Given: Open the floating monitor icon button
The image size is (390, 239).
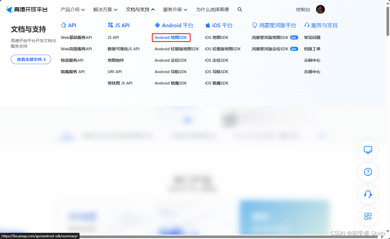Looking at the screenshot, I should coord(368,150).
